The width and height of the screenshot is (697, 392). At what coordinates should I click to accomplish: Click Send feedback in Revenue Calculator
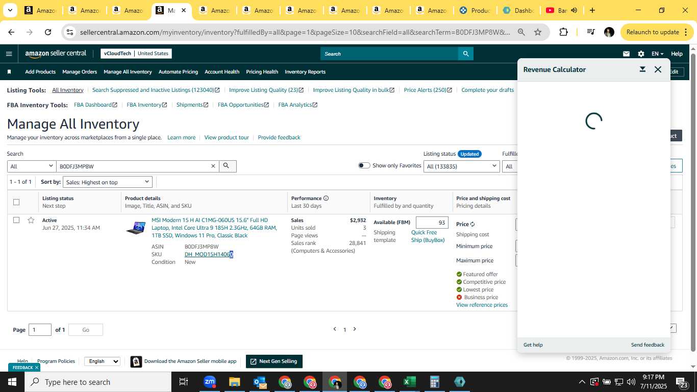(x=648, y=345)
